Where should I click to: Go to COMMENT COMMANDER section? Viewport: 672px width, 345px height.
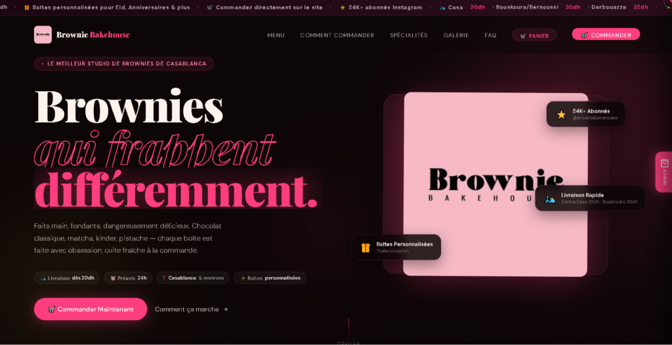click(337, 35)
